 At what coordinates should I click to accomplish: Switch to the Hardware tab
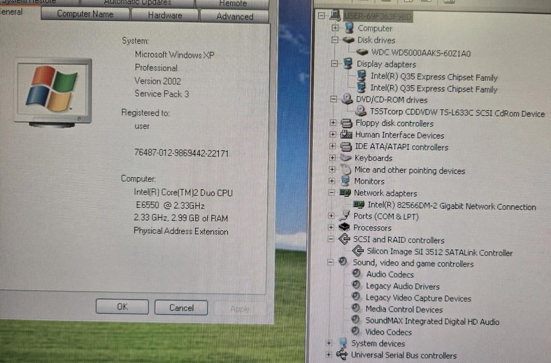point(164,15)
